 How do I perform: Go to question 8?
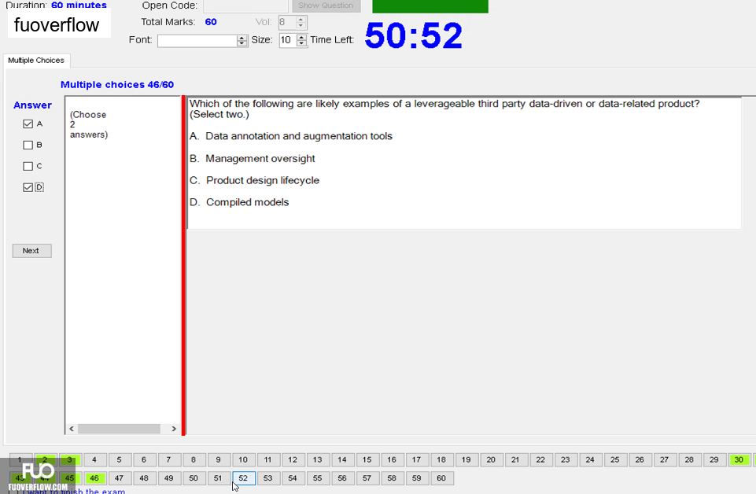194,459
